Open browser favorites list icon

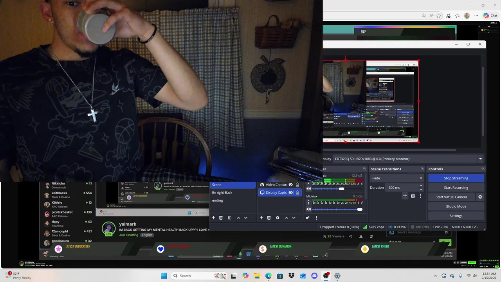[x=458, y=16]
